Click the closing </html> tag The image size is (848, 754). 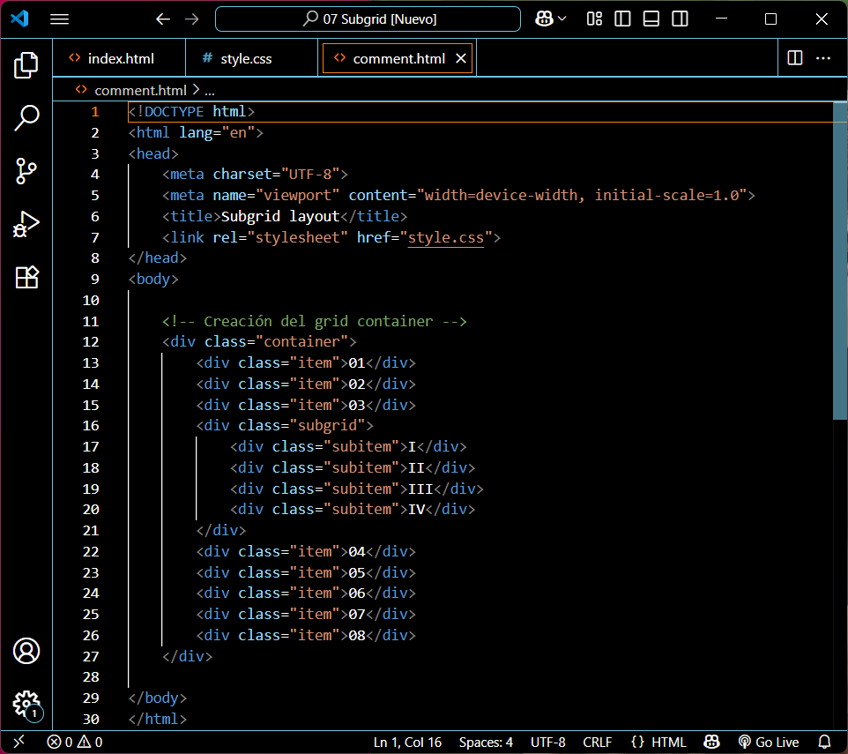pos(158,719)
